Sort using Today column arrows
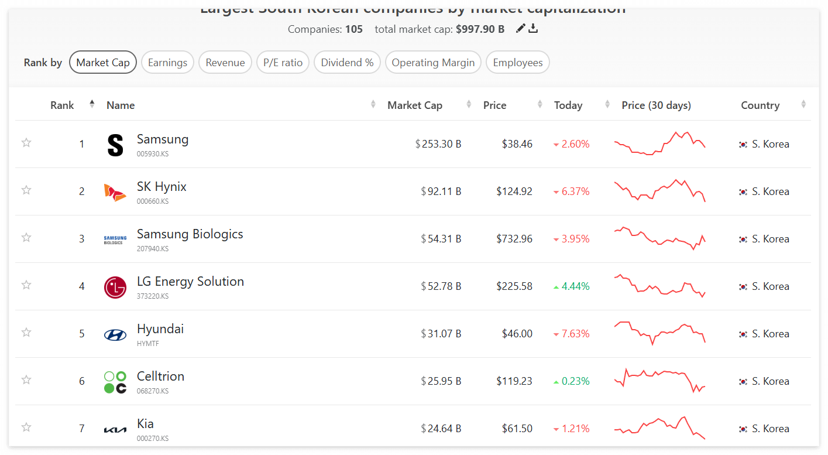The height and width of the screenshot is (455, 828). pyautogui.click(x=607, y=104)
